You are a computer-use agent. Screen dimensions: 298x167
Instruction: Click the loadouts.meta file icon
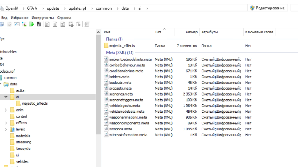pyautogui.click(x=106, y=83)
